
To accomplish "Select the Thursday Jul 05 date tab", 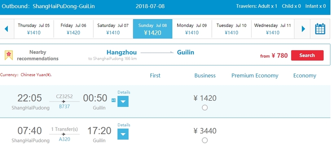I will point(34,29).
